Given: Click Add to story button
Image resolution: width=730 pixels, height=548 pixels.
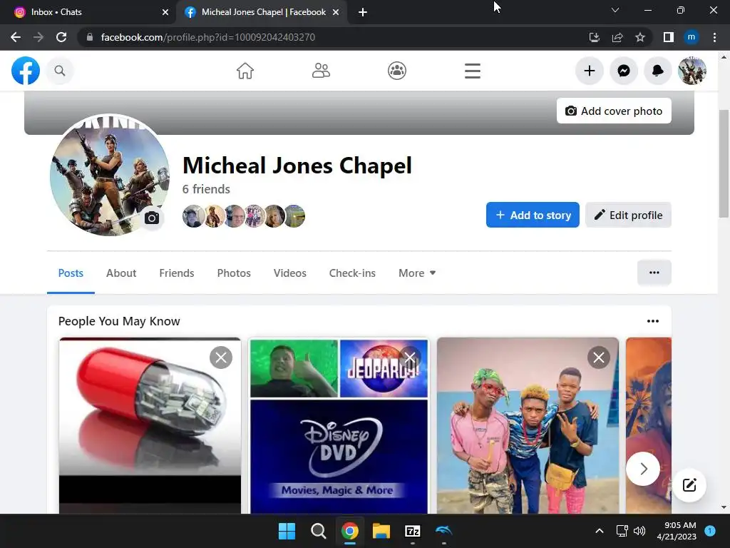Looking at the screenshot, I should pos(533,215).
